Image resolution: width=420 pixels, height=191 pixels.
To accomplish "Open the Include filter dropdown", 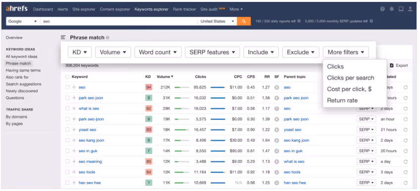I will [x=261, y=52].
